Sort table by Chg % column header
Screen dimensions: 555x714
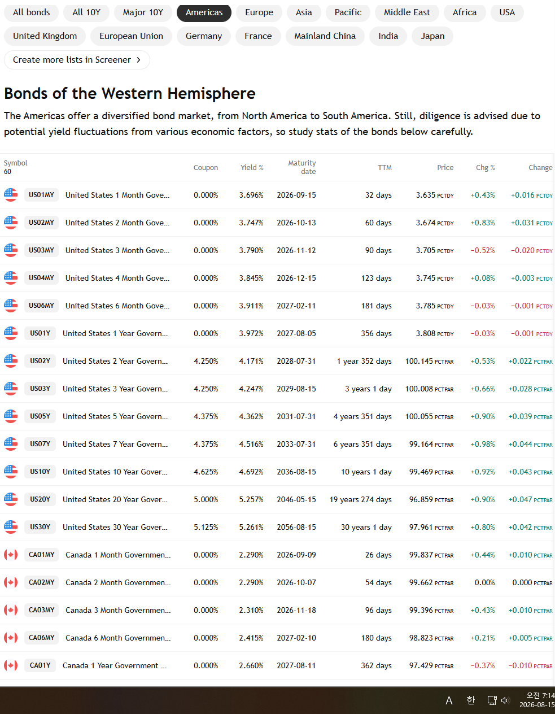coord(486,168)
